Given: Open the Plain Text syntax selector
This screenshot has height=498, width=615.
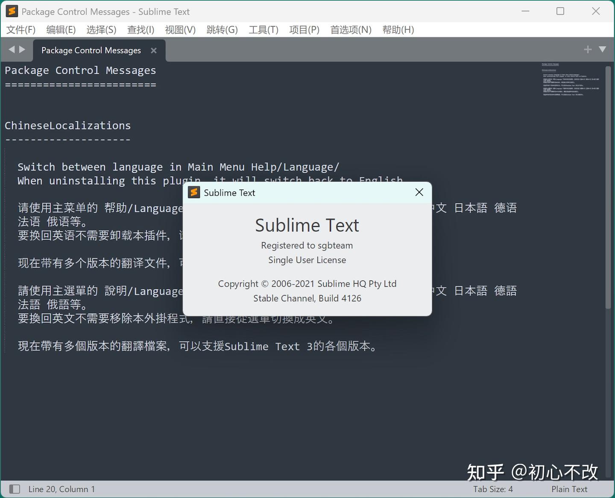Looking at the screenshot, I should click(x=569, y=489).
